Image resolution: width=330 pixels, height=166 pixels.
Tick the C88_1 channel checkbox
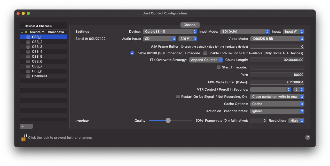point(28,37)
